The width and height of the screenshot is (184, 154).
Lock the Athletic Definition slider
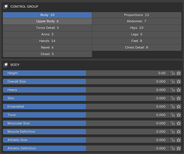tap(173, 148)
